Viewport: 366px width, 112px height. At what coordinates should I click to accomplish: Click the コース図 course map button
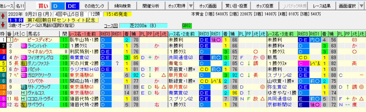[111, 26]
